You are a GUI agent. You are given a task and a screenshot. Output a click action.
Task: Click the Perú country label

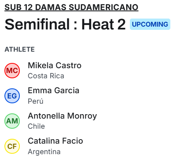(x=36, y=101)
